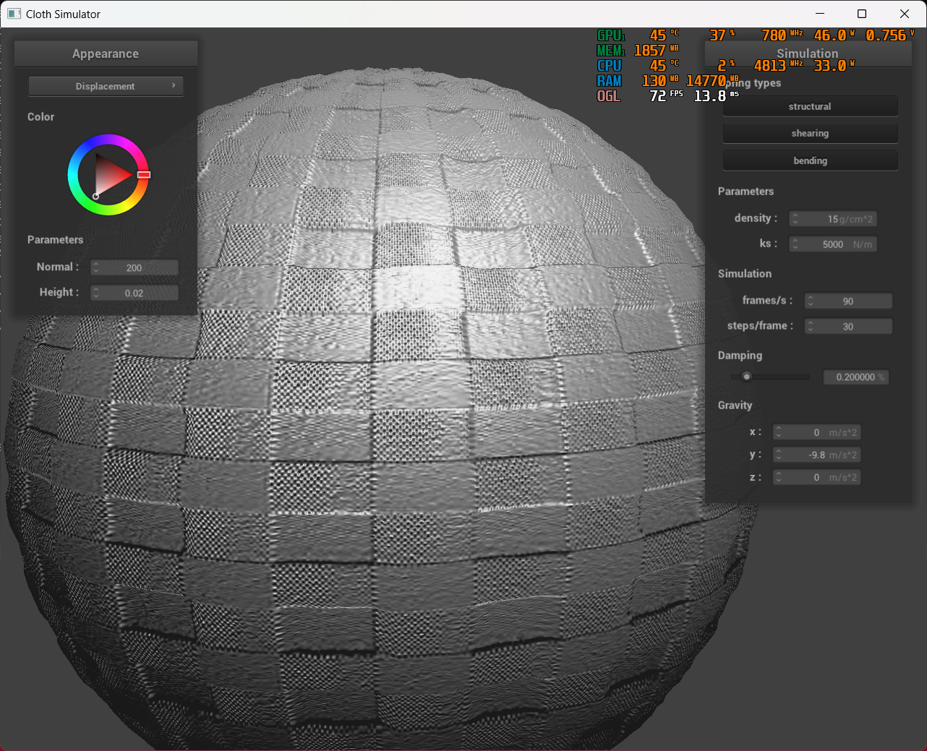Toggle the bending spring type
This screenshot has width=927, height=751.
click(x=810, y=160)
